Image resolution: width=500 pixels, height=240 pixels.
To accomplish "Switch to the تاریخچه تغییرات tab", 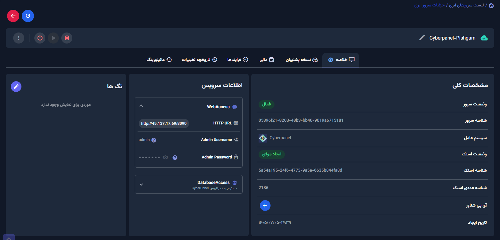I will click(199, 60).
